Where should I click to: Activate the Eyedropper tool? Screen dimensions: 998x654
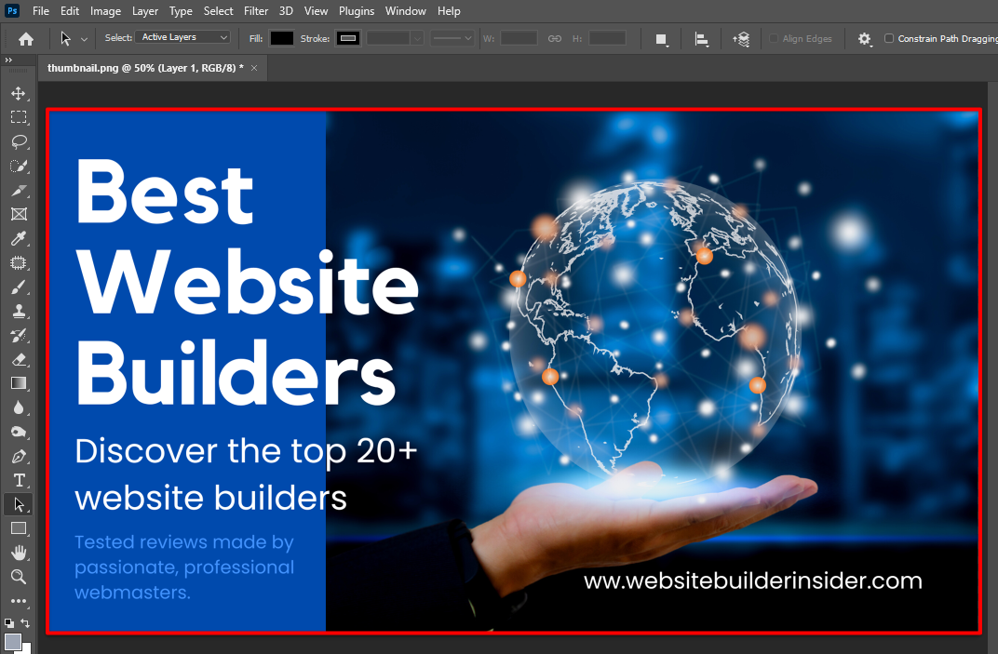(19, 238)
